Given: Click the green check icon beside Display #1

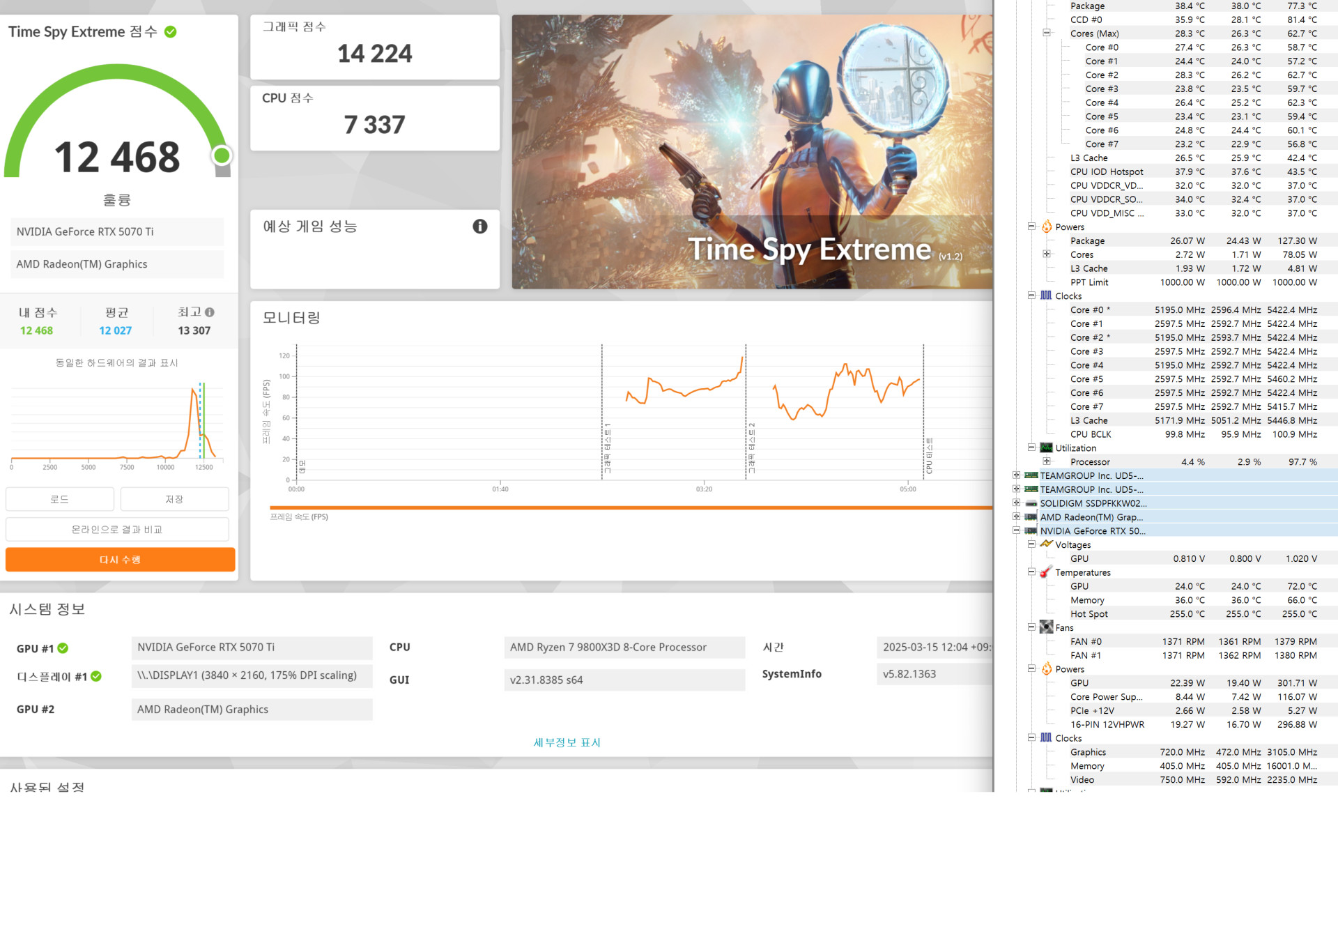Looking at the screenshot, I should click(96, 676).
